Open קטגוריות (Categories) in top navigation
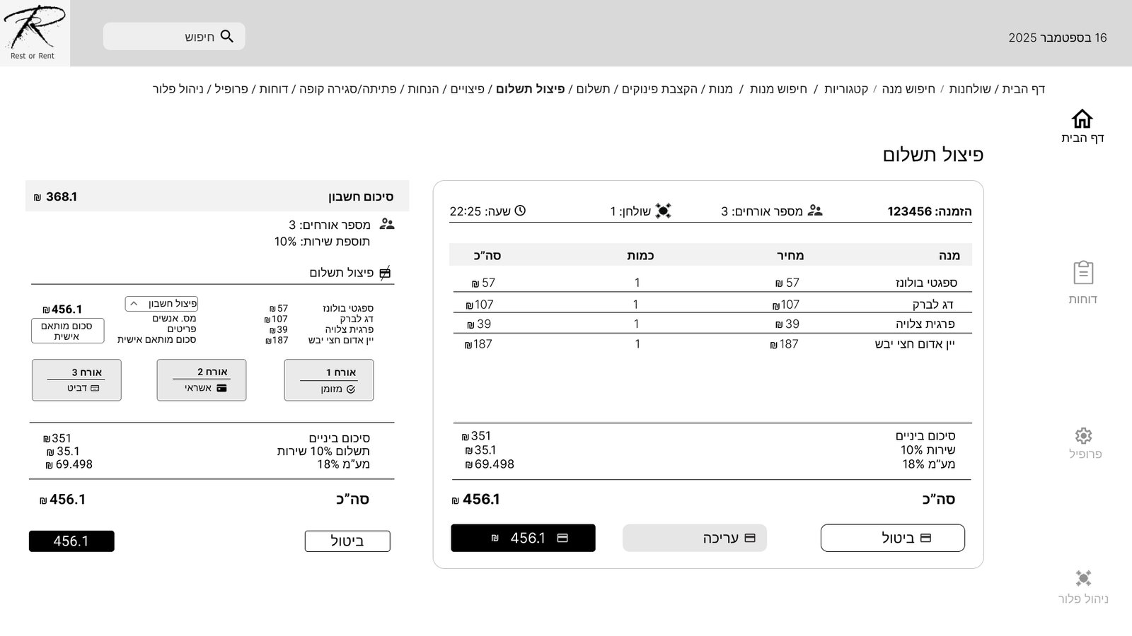The image size is (1132, 636). (845, 89)
